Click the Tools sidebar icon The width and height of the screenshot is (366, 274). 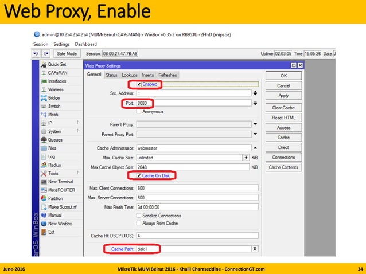[x=44, y=173]
